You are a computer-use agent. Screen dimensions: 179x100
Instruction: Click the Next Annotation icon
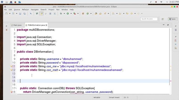[113, 14]
